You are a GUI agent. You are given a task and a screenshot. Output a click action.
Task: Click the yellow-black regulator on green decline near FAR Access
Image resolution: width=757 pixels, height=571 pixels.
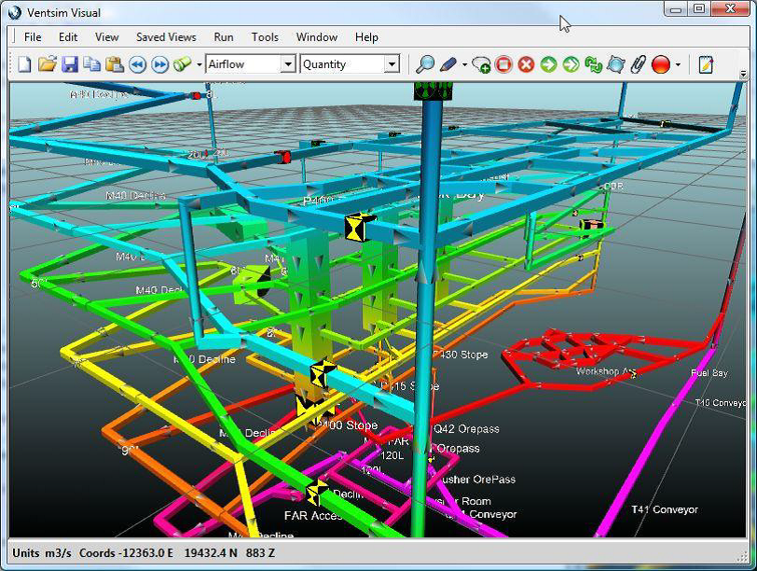tap(317, 492)
